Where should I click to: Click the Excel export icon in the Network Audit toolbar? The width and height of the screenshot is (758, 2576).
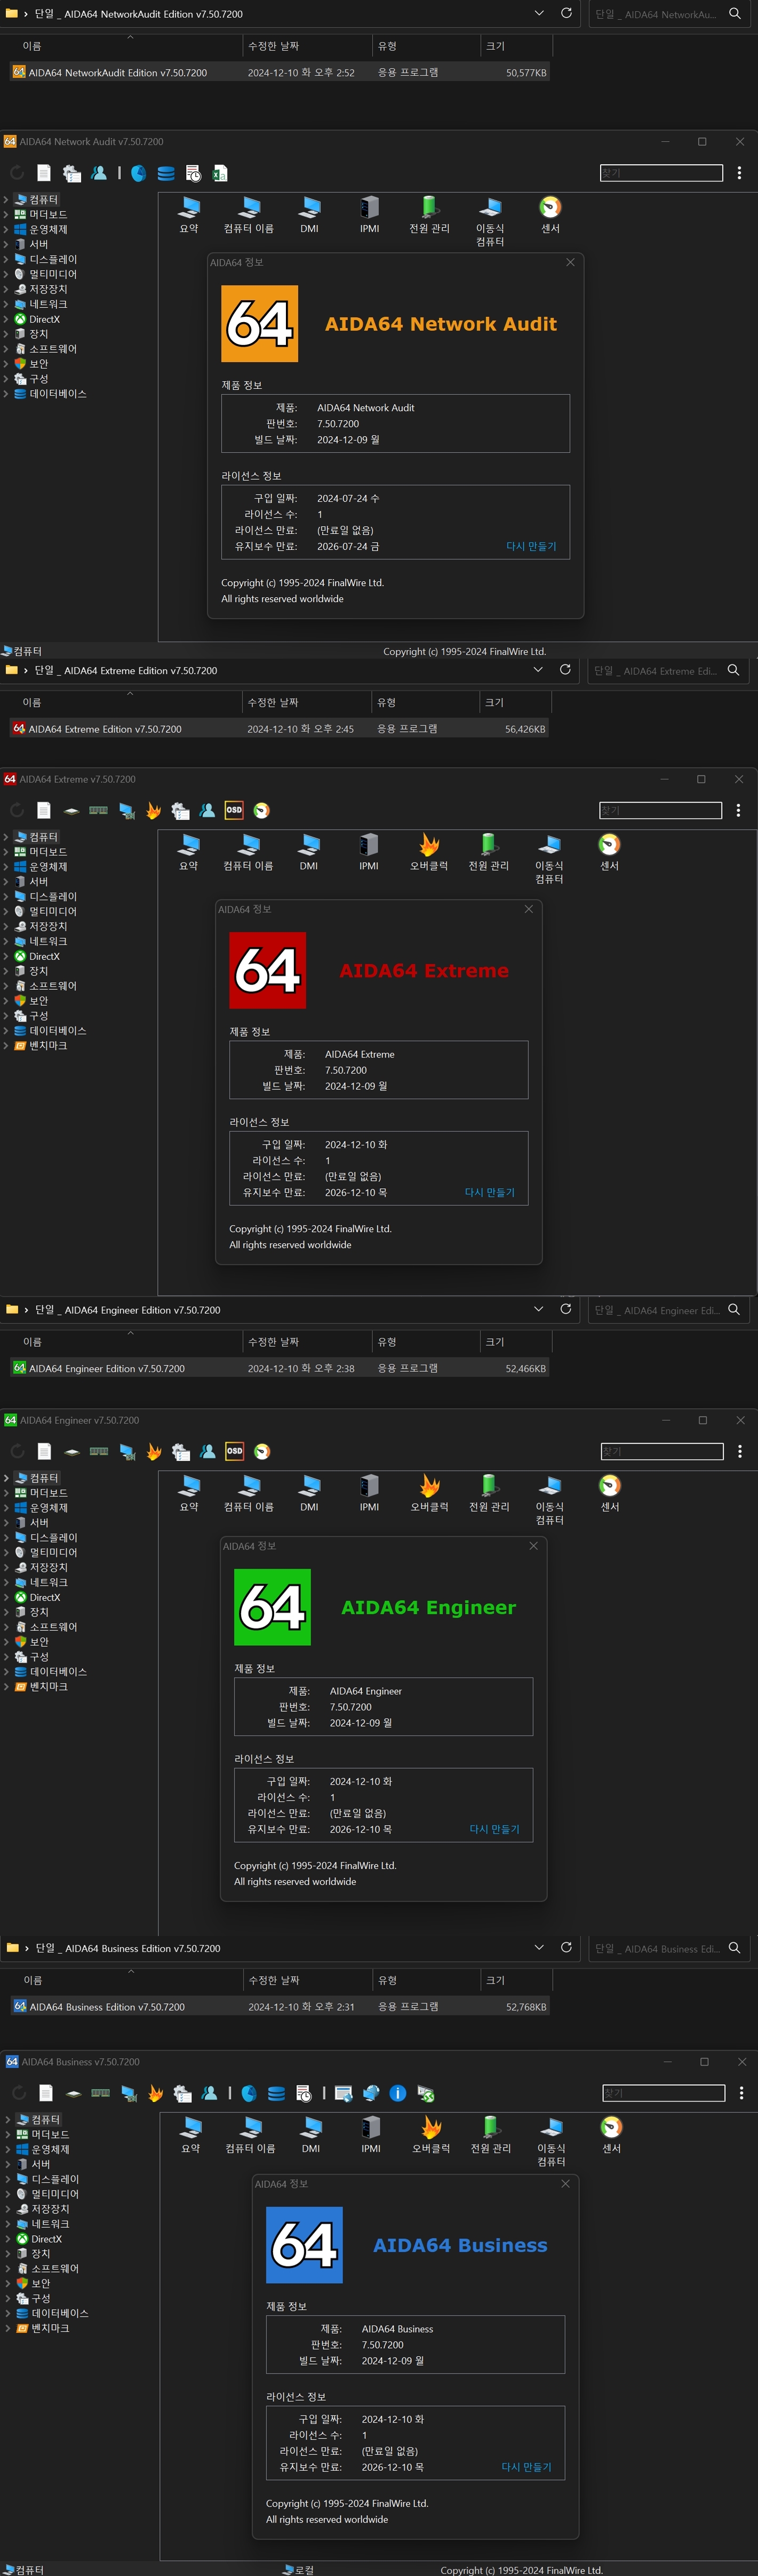220,173
